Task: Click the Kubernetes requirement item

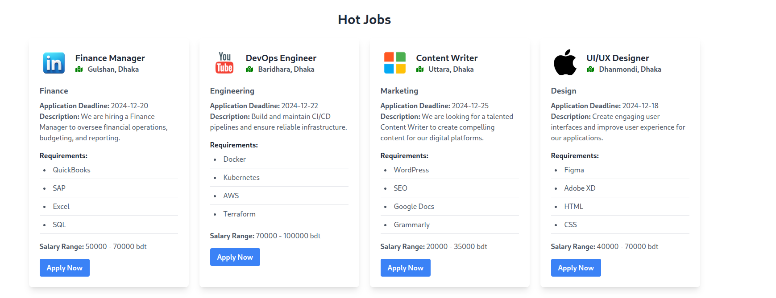Action: pyautogui.click(x=241, y=177)
